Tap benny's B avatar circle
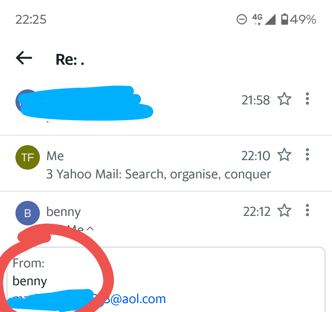This screenshot has height=312, width=332. click(28, 213)
